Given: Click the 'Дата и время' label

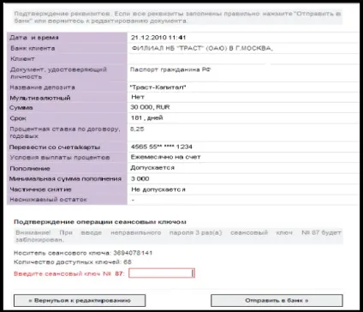Looking at the screenshot, I should tap(34, 38).
